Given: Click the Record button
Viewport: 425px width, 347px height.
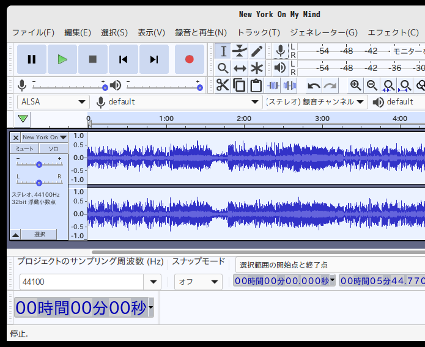Looking at the screenshot, I should (190, 59).
